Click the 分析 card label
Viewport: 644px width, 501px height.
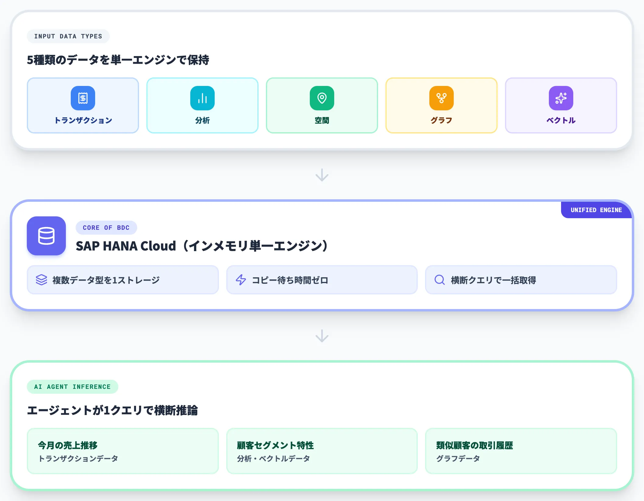202,120
